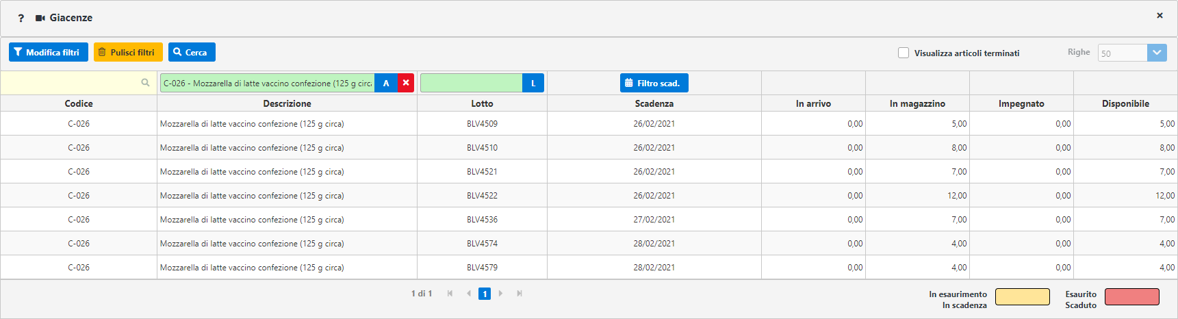The height and width of the screenshot is (319, 1178).
Task: Click the Modifica filtri button
Action: tap(48, 52)
